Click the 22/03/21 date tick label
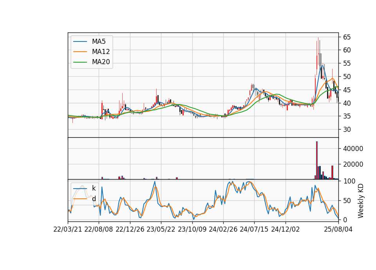 (68, 229)
